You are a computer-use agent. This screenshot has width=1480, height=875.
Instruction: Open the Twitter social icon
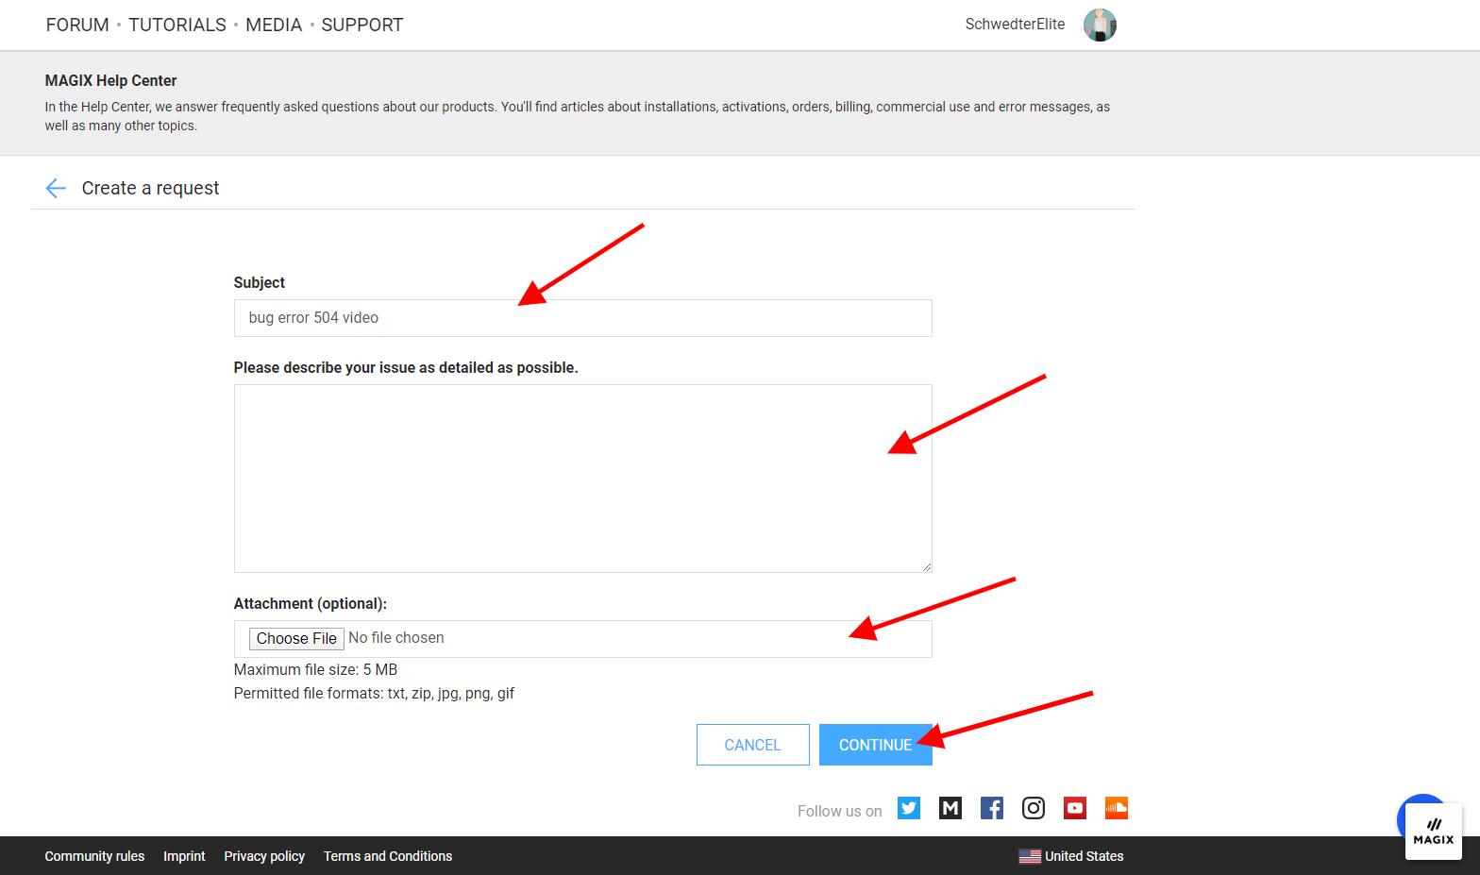point(909,808)
